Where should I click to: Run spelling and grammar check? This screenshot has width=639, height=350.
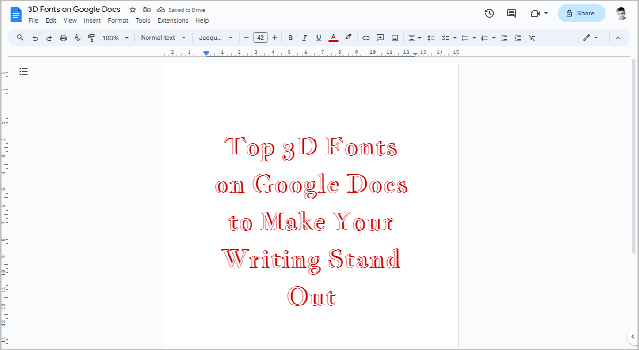pyautogui.click(x=77, y=38)
